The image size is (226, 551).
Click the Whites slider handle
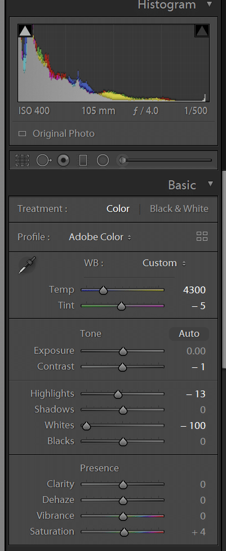coord(86,426)
